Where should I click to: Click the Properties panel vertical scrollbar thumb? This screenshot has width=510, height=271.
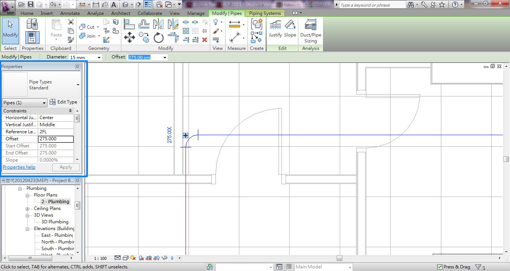77,118
